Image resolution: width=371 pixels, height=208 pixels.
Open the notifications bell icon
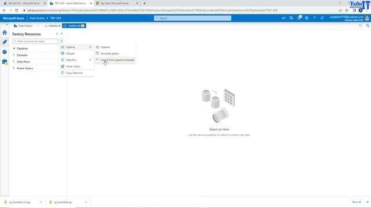299,18
